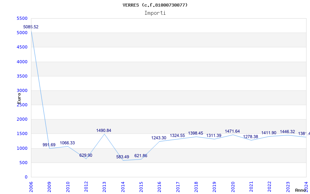Click the data label 1398.45
The height and width of the screenshot is (194, 310).
pos(196,133)
